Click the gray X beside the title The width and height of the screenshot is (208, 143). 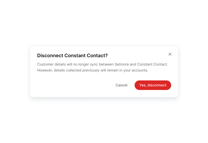click(x=170, y=54)
